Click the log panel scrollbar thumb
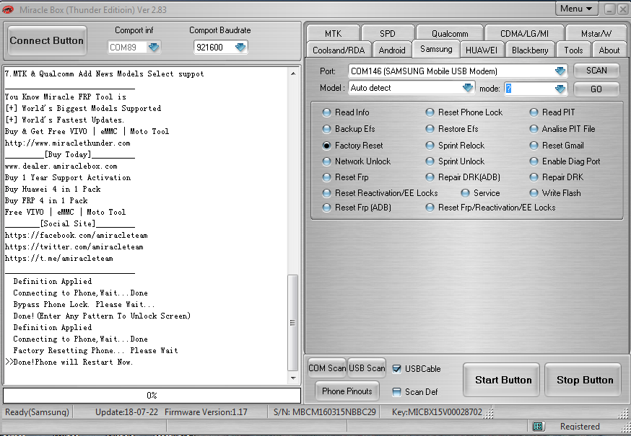The height and width of the screenshot is (436, 631). click(x=293, y=323)
